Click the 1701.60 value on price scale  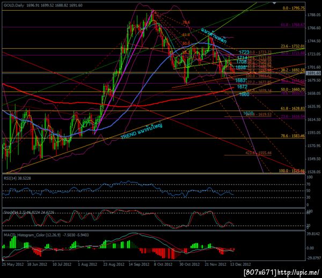coord(314,67)
